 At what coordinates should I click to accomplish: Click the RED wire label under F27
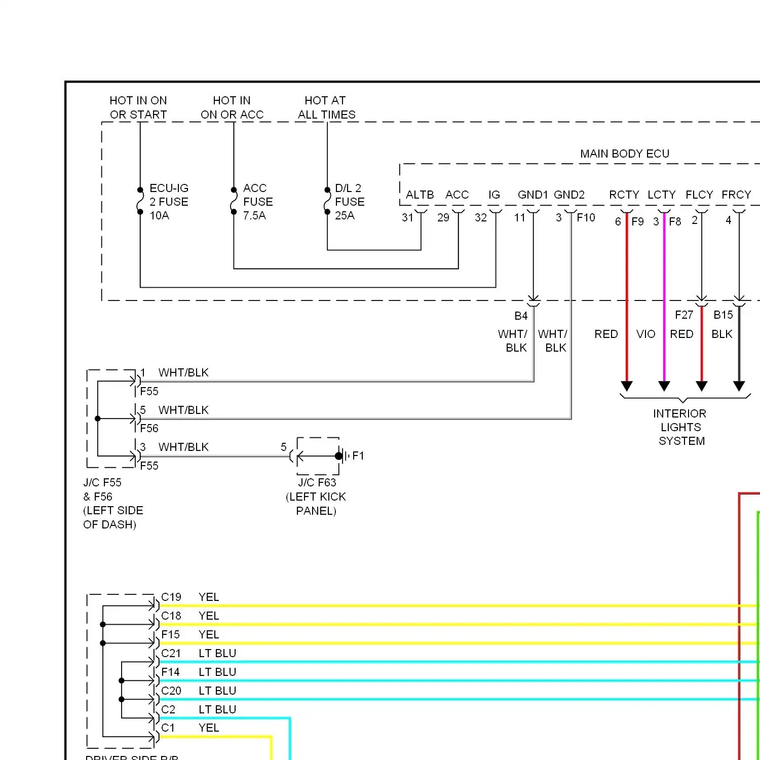tap(681, 334)
